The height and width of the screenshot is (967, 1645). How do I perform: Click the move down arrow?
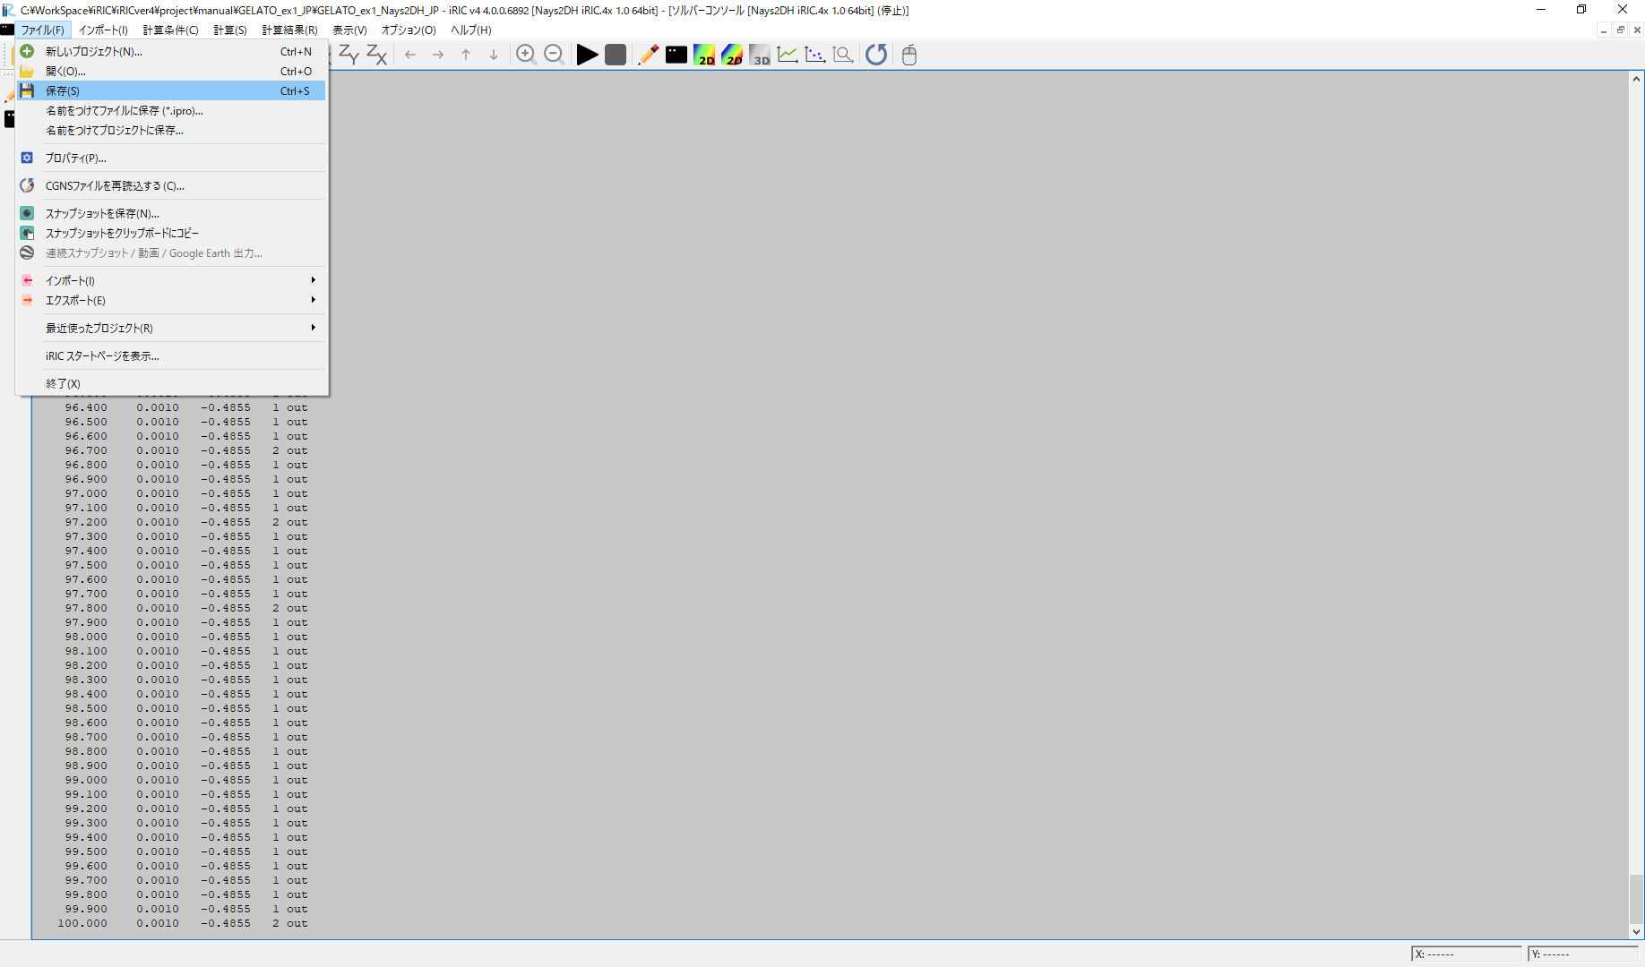(x=494, y=55)
